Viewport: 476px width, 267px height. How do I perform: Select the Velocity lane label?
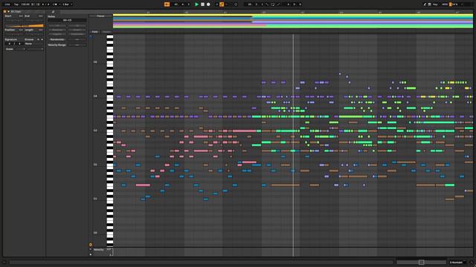click(x=98, y=249)
